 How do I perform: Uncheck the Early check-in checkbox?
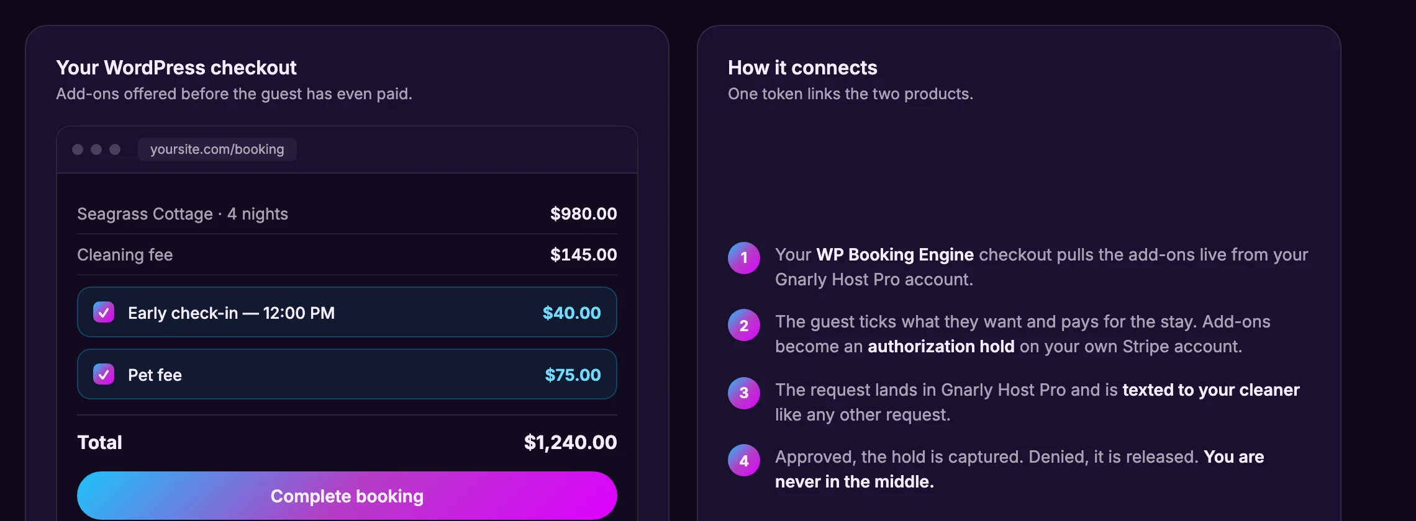point(104,312)
